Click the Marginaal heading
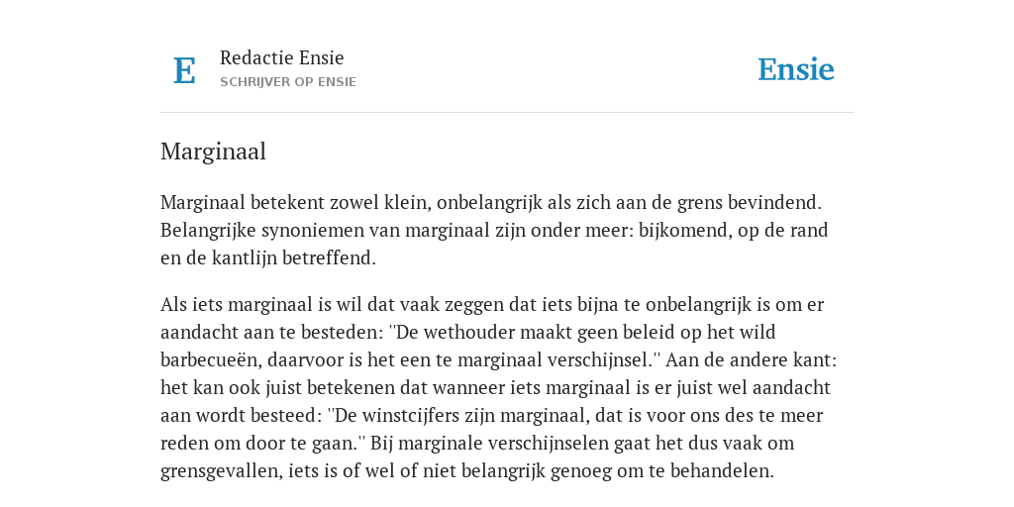1014x507 pixels. pyautogui.click(x=214, y=152)
